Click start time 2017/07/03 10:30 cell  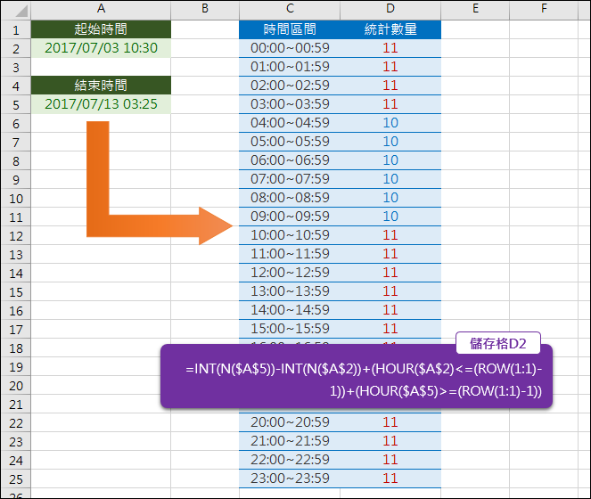pos(101,48)
